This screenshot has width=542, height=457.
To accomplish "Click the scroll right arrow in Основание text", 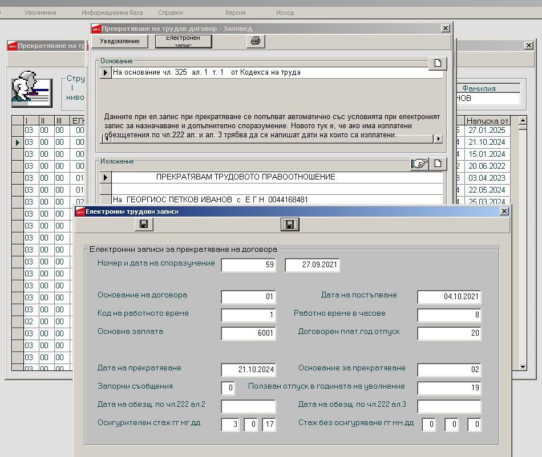I will pos(438,139).
